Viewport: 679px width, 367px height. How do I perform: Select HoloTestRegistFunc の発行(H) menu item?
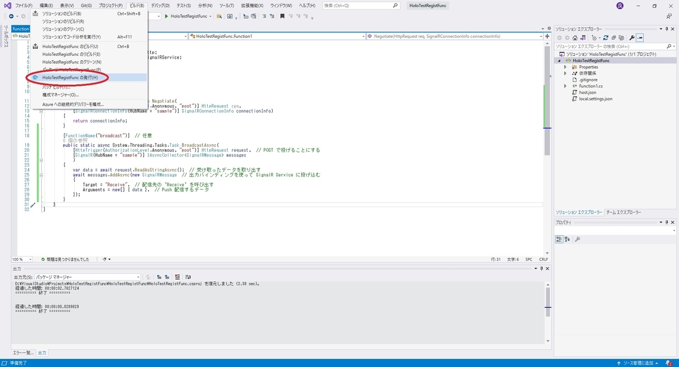pyautogui.click(x=89, y=77)
